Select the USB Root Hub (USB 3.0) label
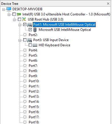The height and width of the screenshot is (124, 112). pos(45,19)
